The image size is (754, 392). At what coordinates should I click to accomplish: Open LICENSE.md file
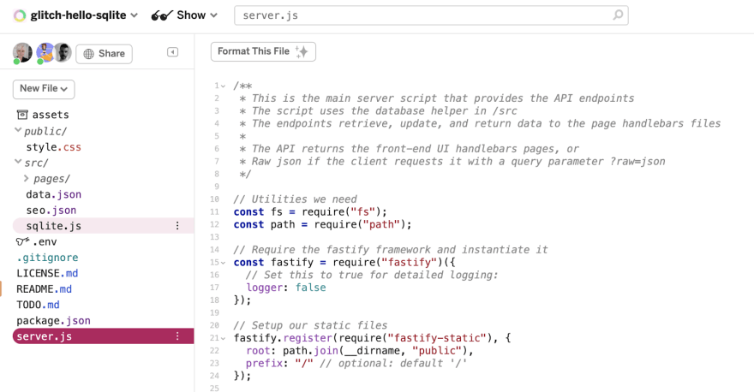pyautogui.click(x=47, y=273)
